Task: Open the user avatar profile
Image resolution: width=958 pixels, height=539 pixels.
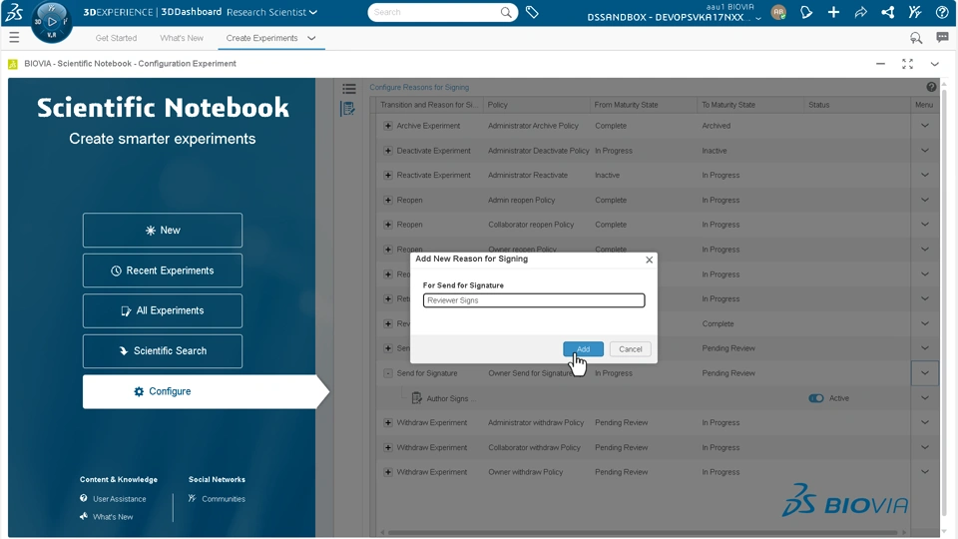Action: 778,12
